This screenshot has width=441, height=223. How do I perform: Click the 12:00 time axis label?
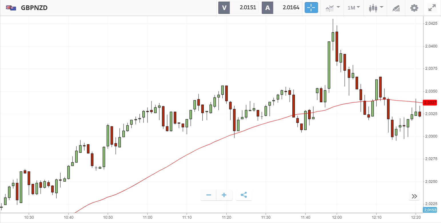coord(337,217)
